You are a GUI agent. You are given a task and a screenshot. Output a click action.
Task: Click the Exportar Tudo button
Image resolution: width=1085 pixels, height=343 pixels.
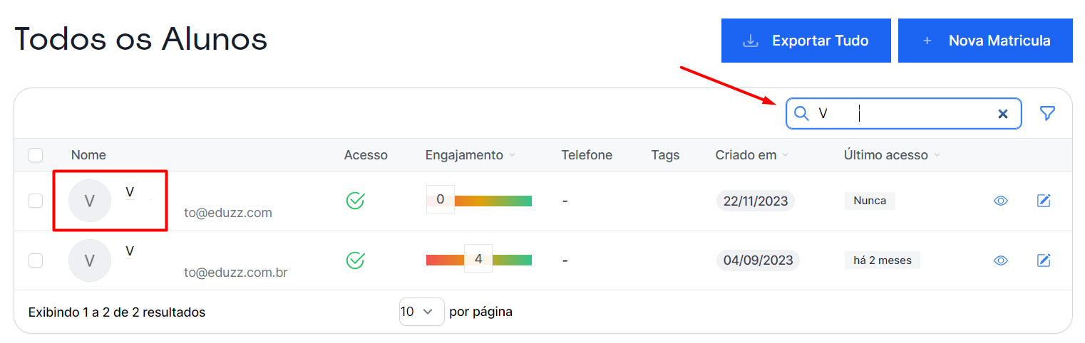pos(806,41)
